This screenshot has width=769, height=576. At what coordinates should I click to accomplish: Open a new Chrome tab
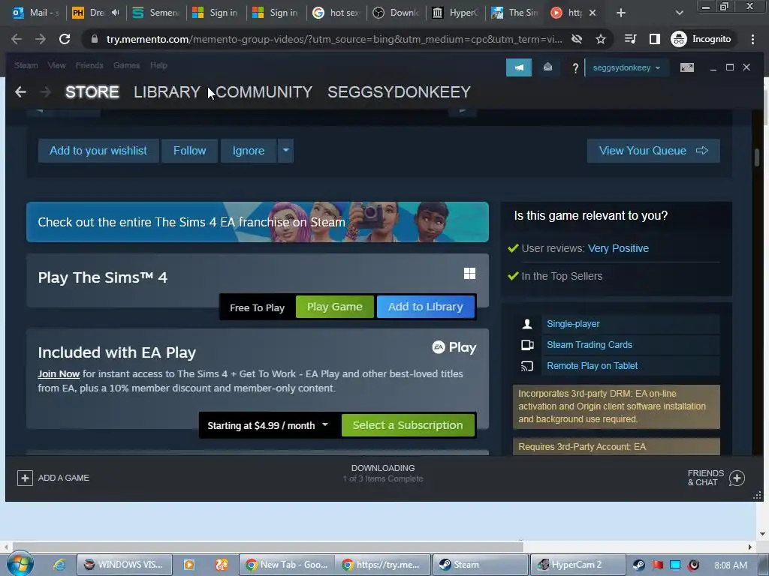click(x=621, y=13)
